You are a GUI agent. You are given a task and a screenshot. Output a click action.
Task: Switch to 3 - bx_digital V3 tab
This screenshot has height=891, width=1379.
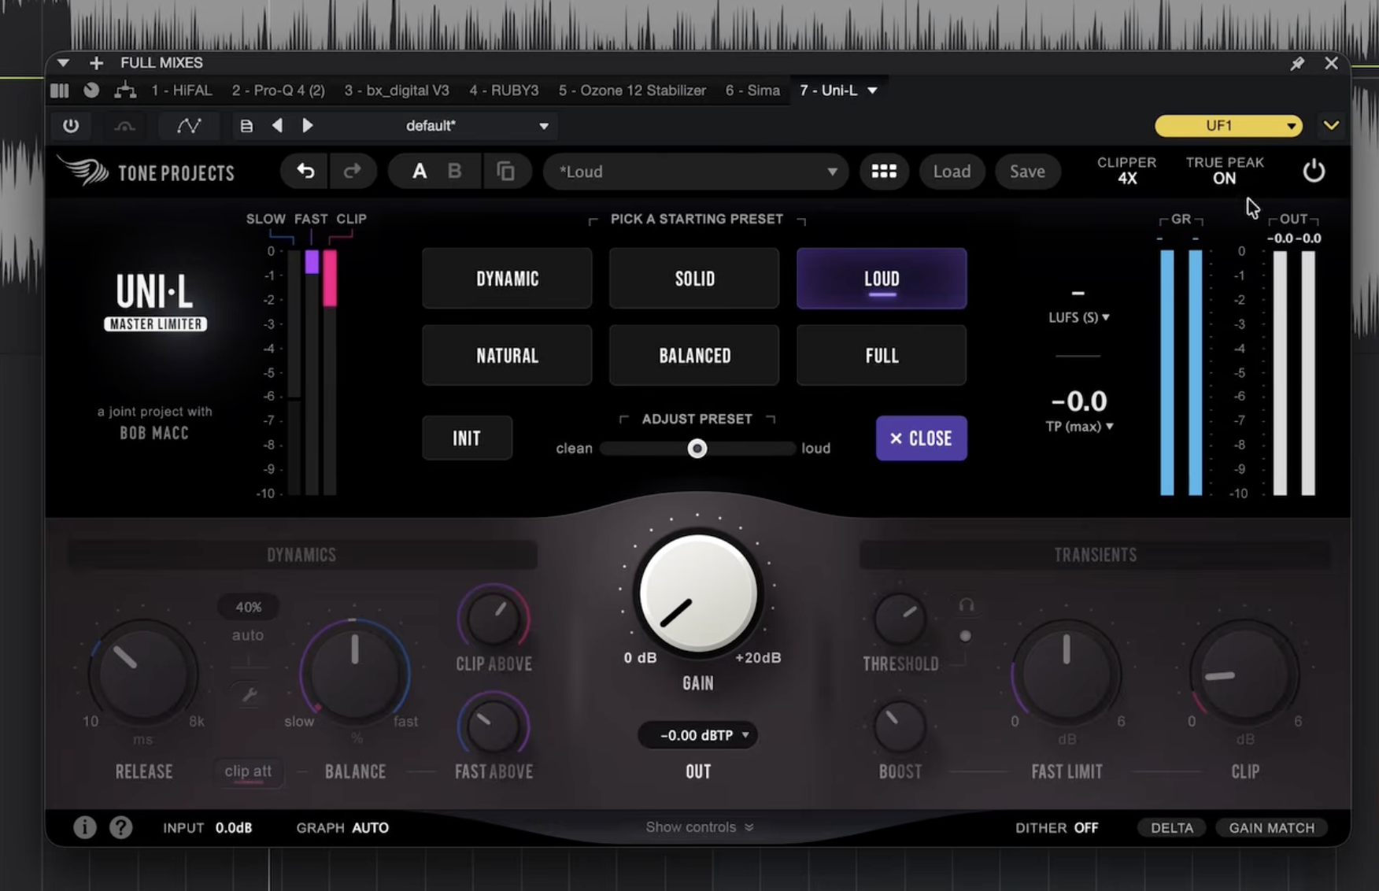coord(397,91)
